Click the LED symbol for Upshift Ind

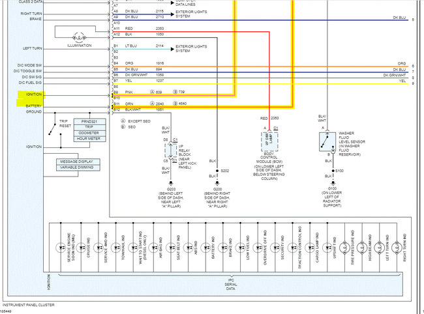point(327,248)
